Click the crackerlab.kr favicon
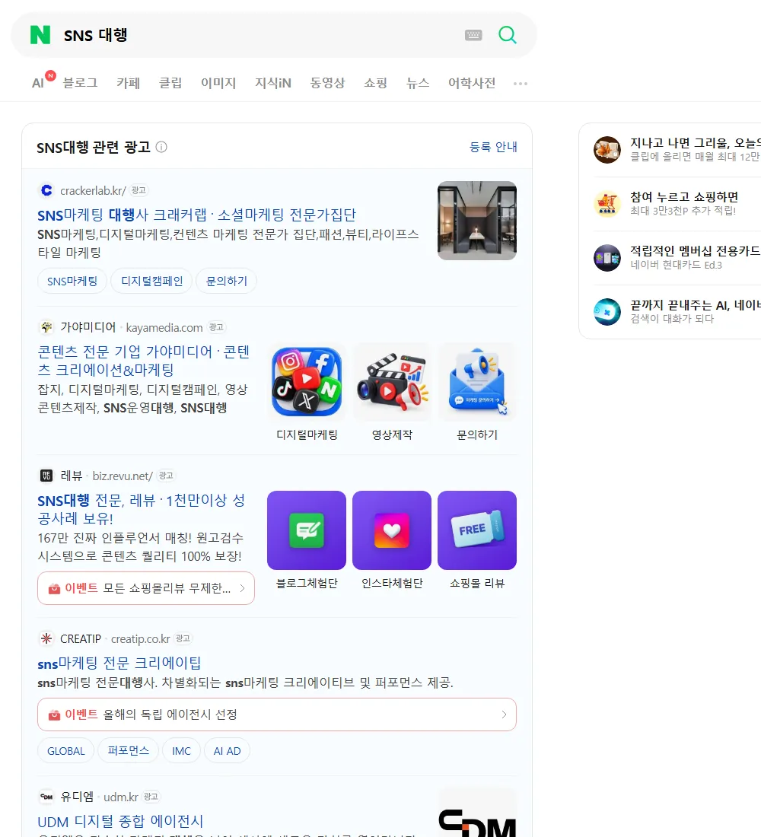 click(46, 190)
